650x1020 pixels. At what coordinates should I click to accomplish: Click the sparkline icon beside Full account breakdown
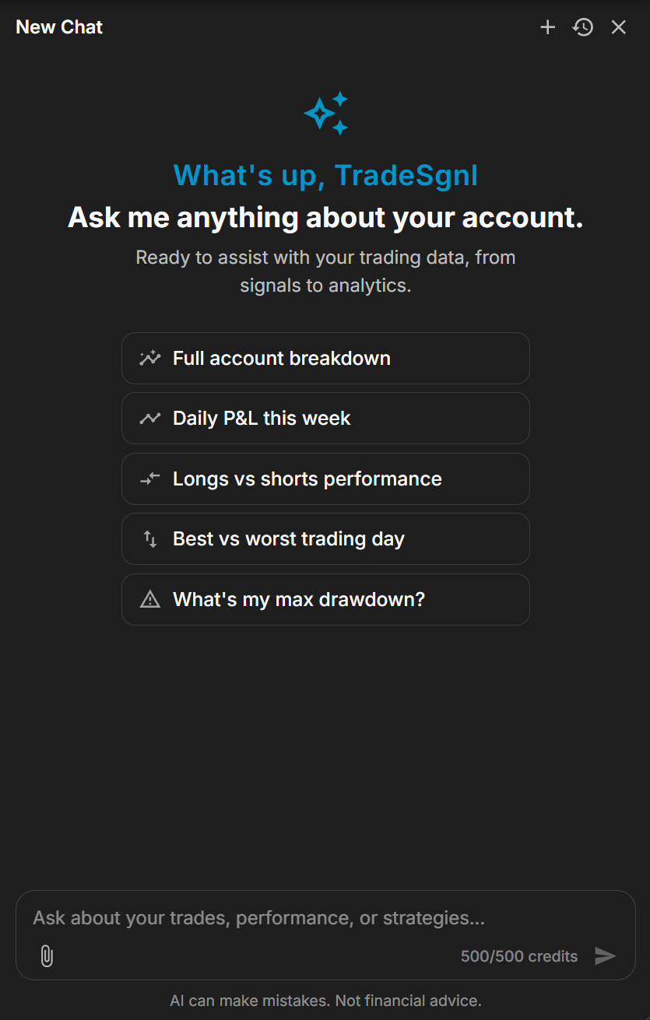tap(149, 359)
